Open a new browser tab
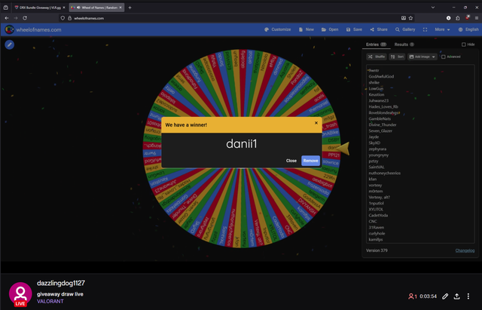The height and width of the screenshot is (310, 482). [130, 8]
